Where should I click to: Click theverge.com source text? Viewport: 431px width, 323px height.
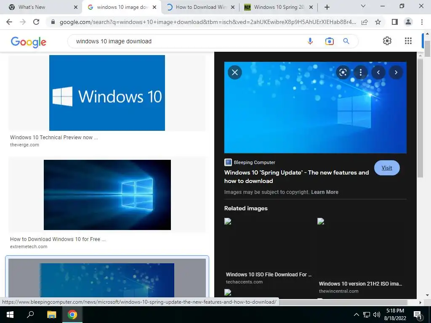24,145
